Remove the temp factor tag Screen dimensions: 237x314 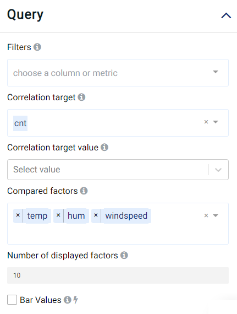[x=18, y=215]
